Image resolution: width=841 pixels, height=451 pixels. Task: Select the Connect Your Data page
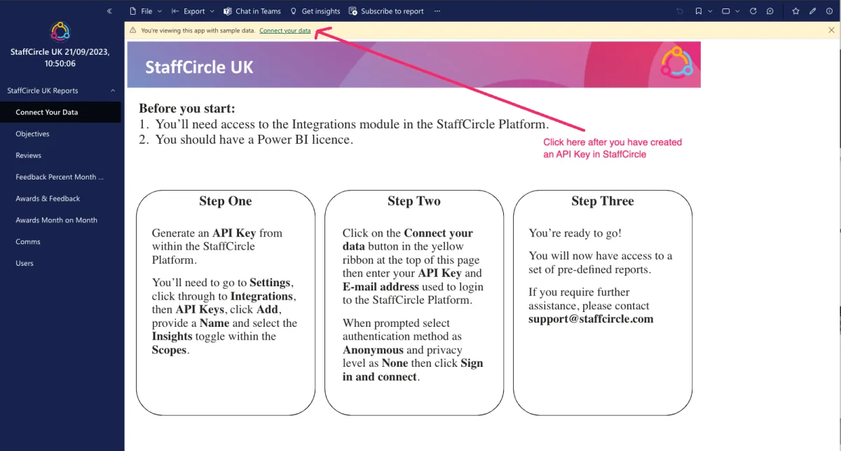60,112
